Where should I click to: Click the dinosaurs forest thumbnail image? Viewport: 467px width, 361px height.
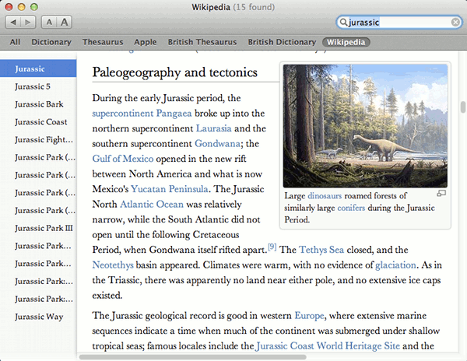365,125
